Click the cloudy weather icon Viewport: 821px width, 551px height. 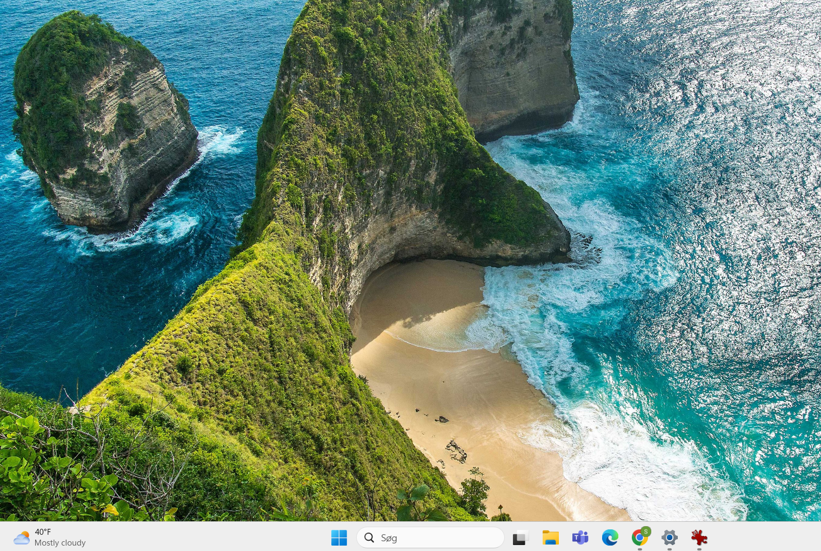click(x=21, y=537)
